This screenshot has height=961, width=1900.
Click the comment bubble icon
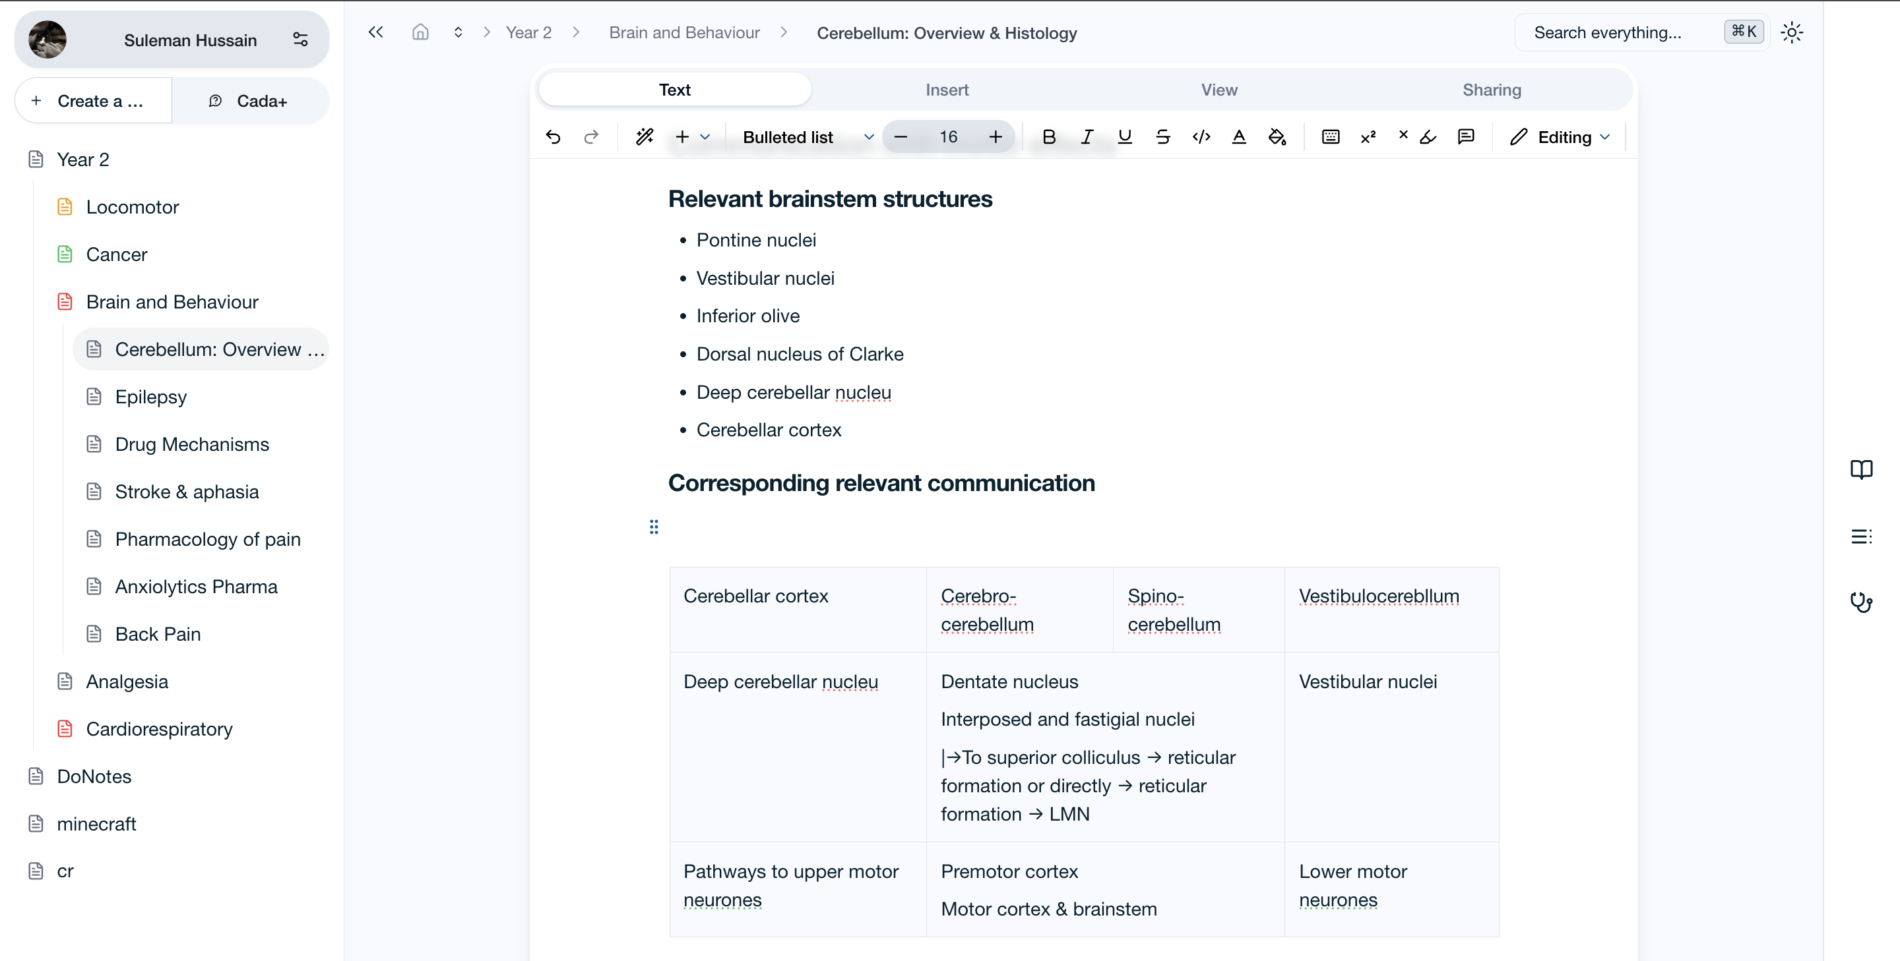[x=1465, y=137]
